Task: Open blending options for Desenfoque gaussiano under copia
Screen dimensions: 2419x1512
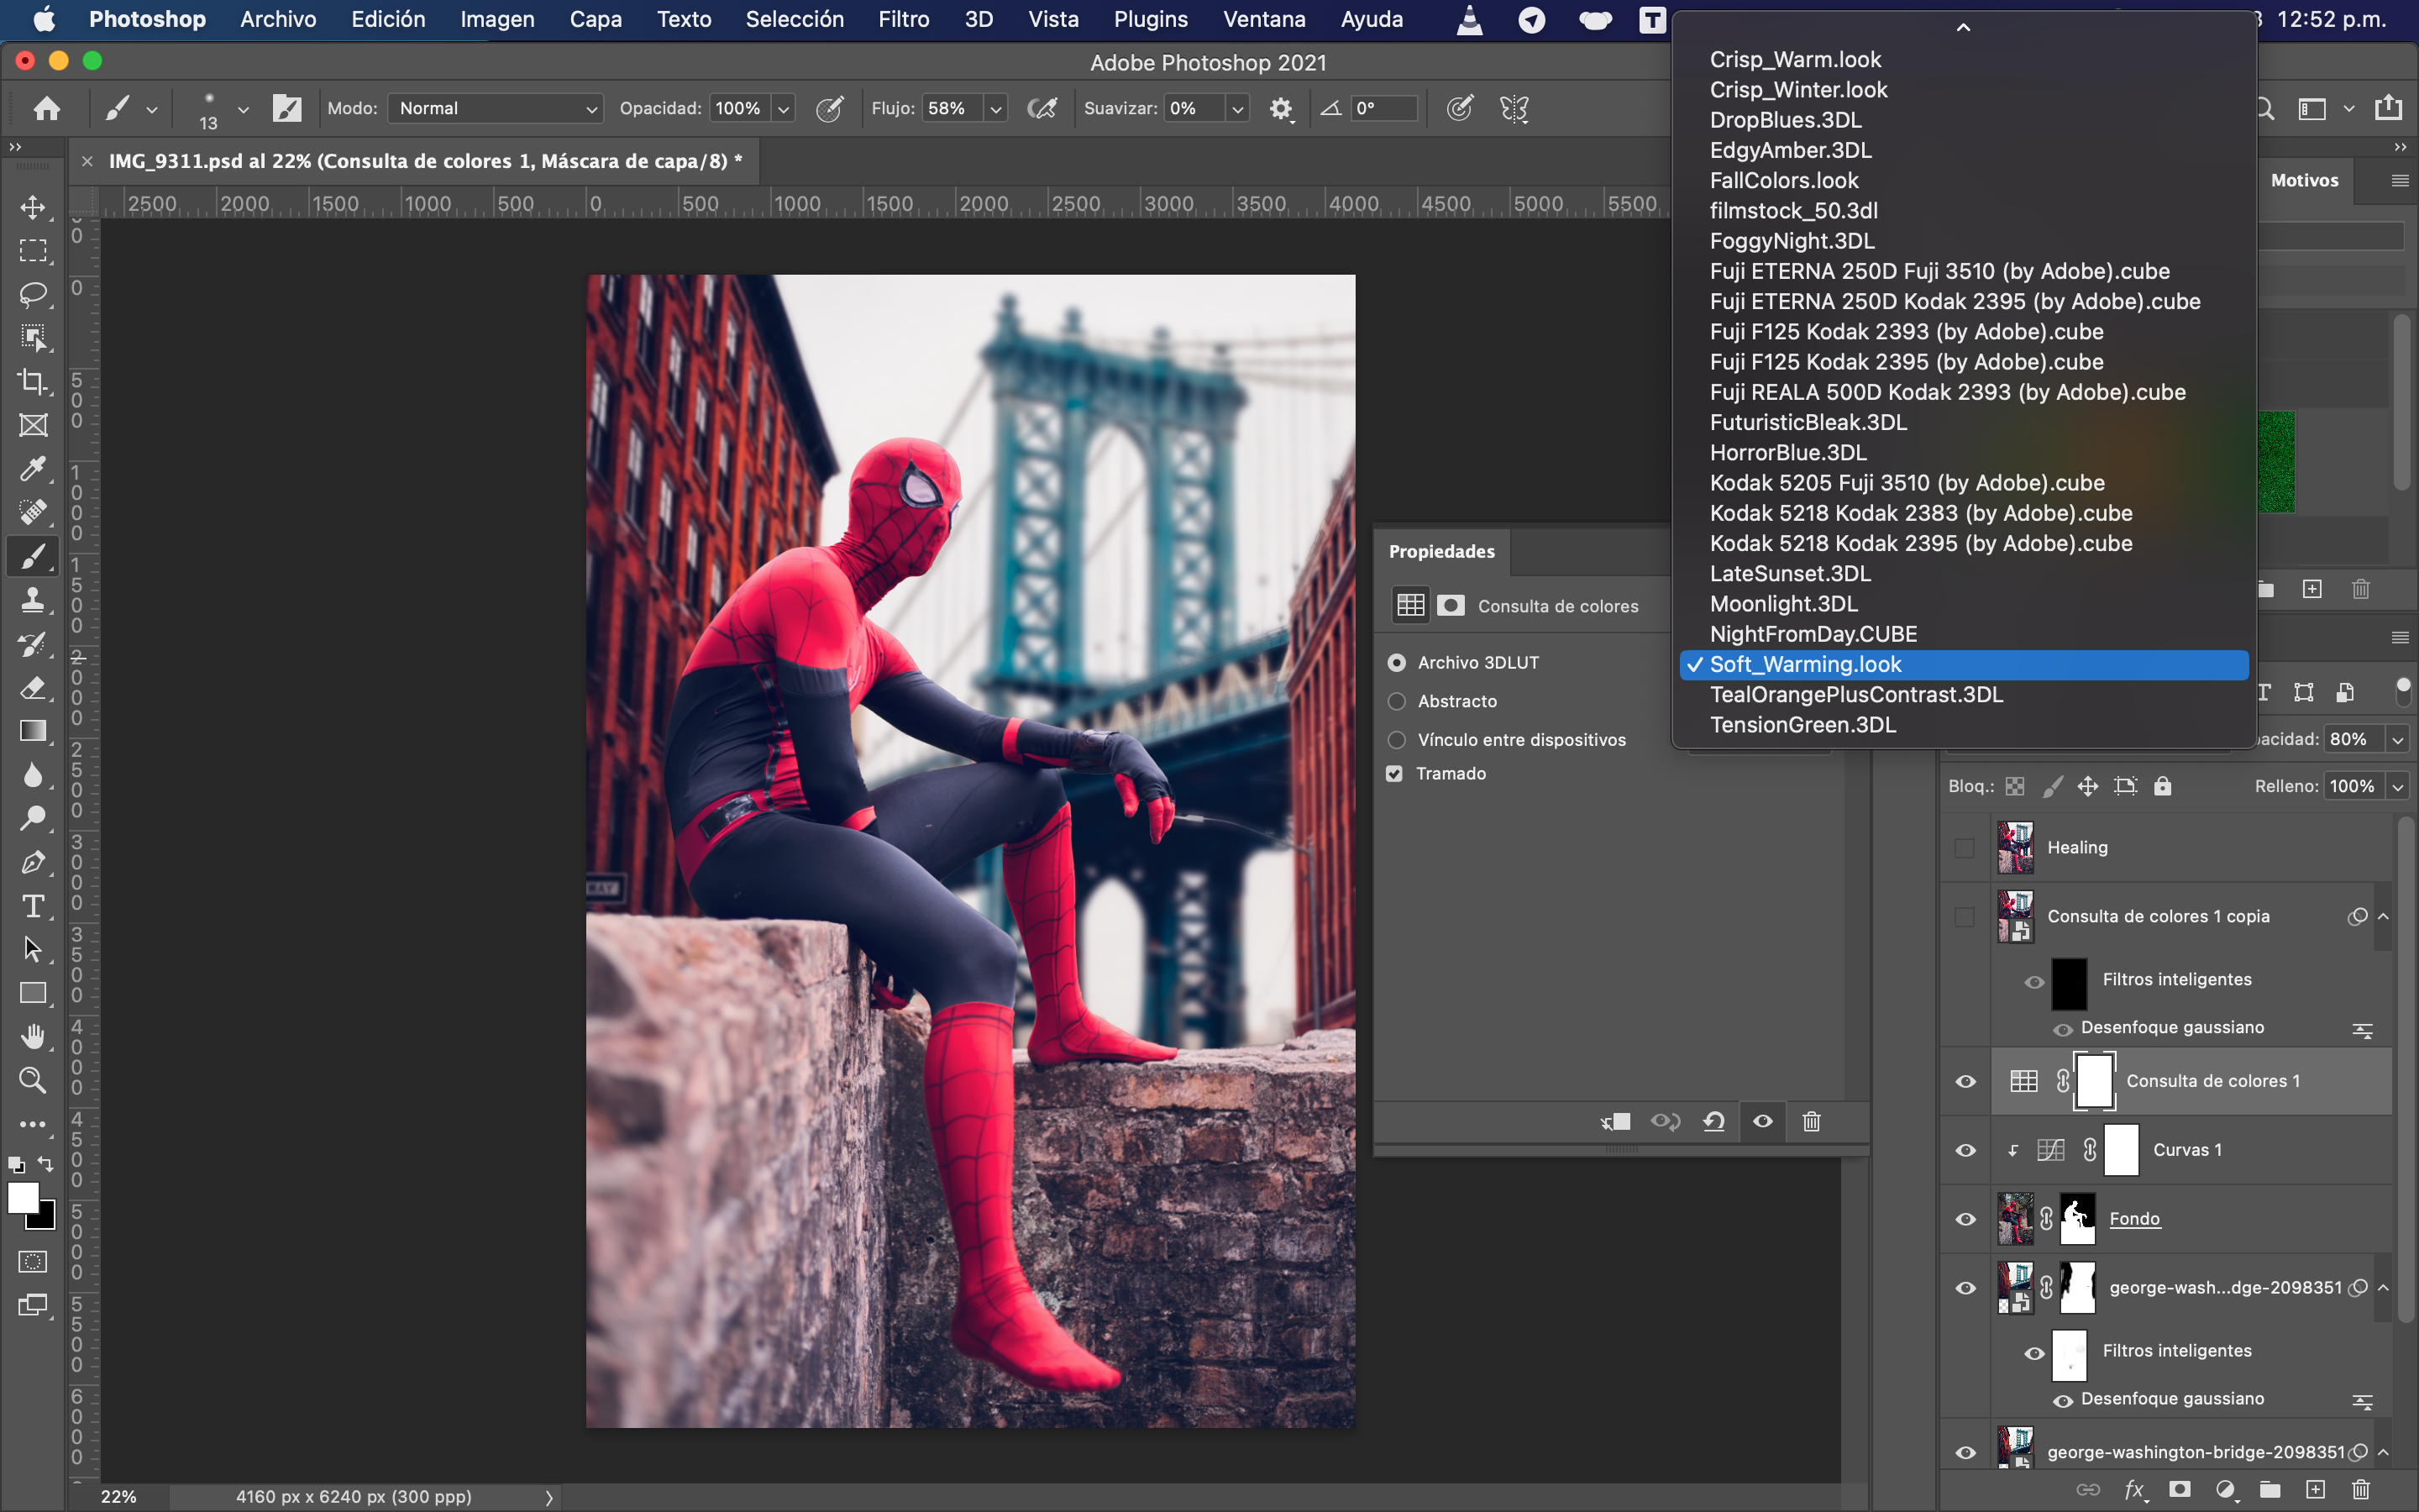Action: click(2363, 1030)
